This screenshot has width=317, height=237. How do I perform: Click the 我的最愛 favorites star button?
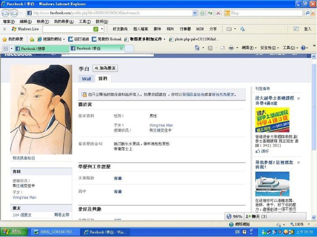click(x=13, y=39)
